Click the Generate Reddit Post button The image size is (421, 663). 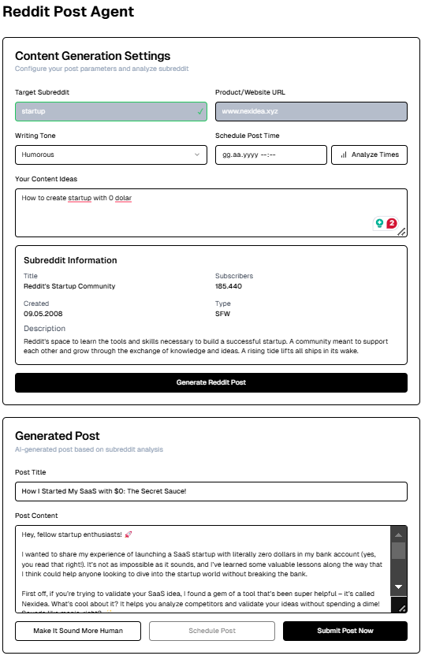coord(211,382)
